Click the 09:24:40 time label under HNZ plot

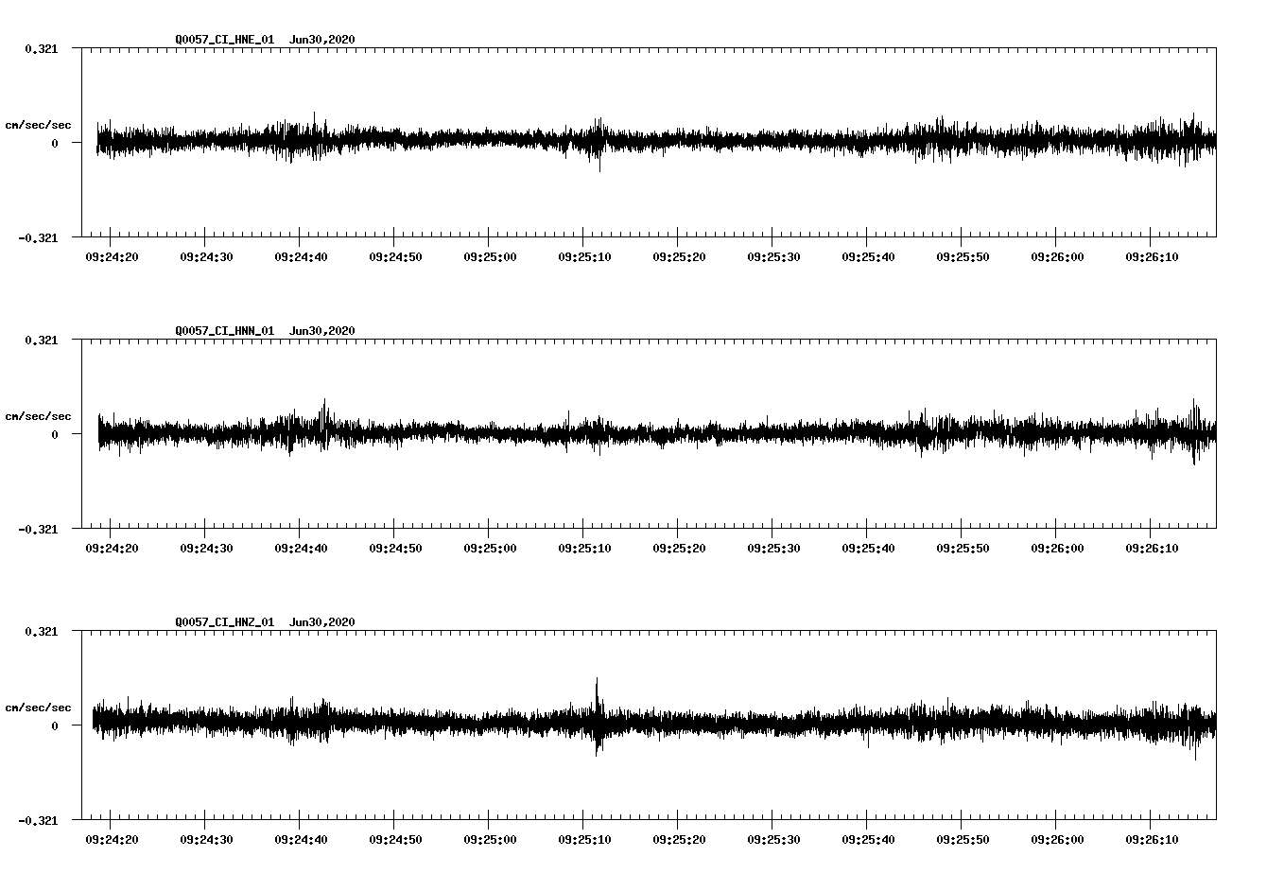click(x=301, y=840)
